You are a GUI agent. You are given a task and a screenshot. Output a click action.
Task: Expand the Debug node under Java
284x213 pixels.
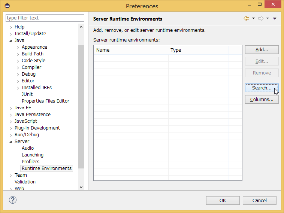click(18, 74)
